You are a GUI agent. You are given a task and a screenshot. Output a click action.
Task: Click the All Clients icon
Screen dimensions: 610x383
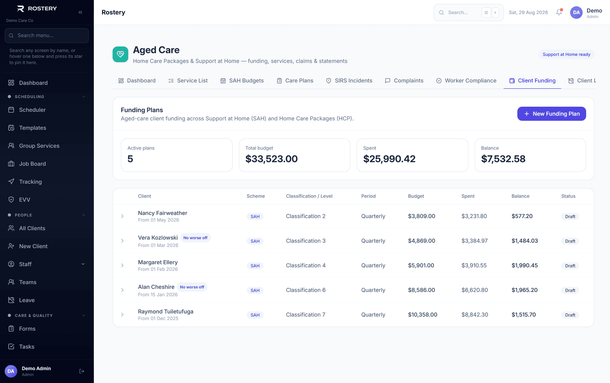click(11, 228)
